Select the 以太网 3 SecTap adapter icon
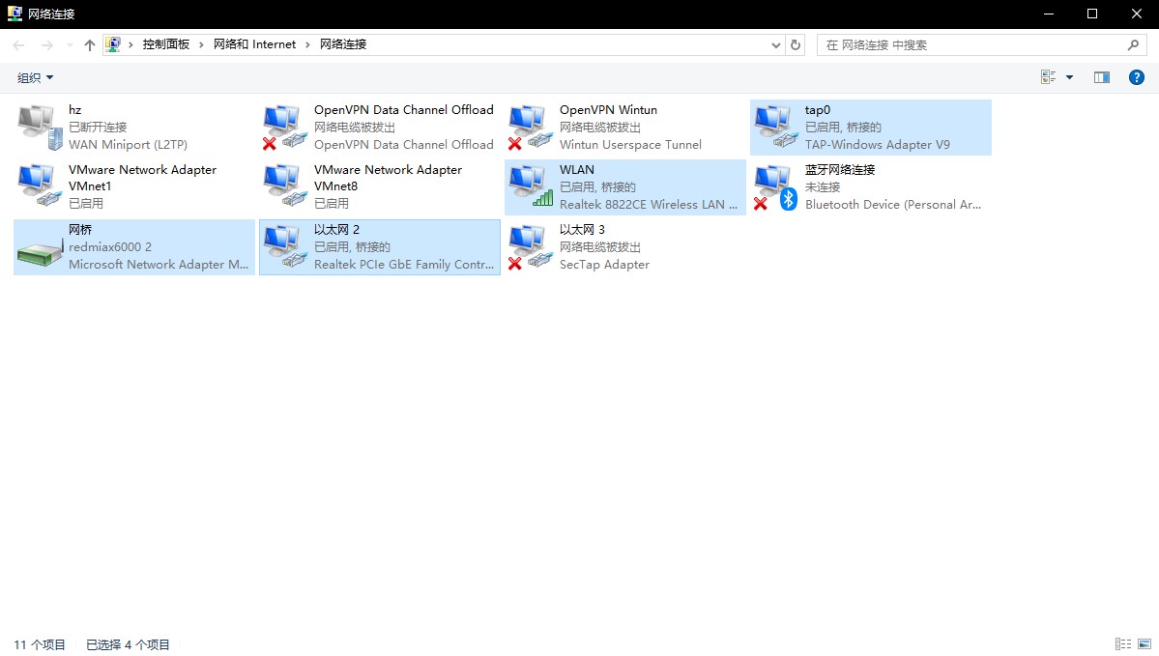 tap(530, 247)
